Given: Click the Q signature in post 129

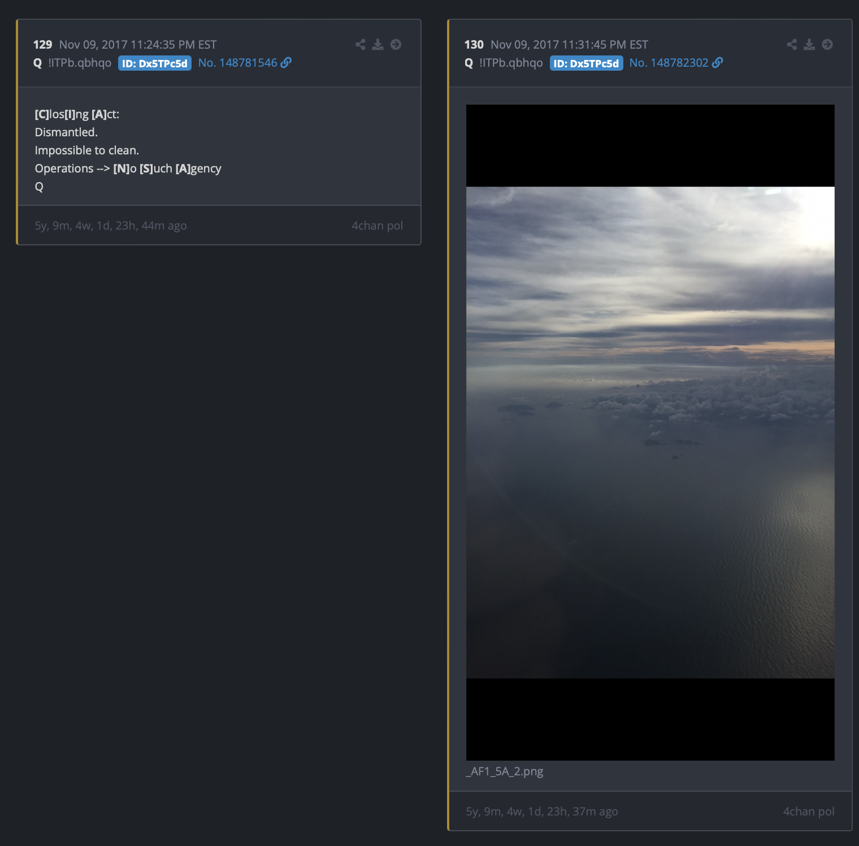Looking at the screenshot, I should (x=39, y=187).
